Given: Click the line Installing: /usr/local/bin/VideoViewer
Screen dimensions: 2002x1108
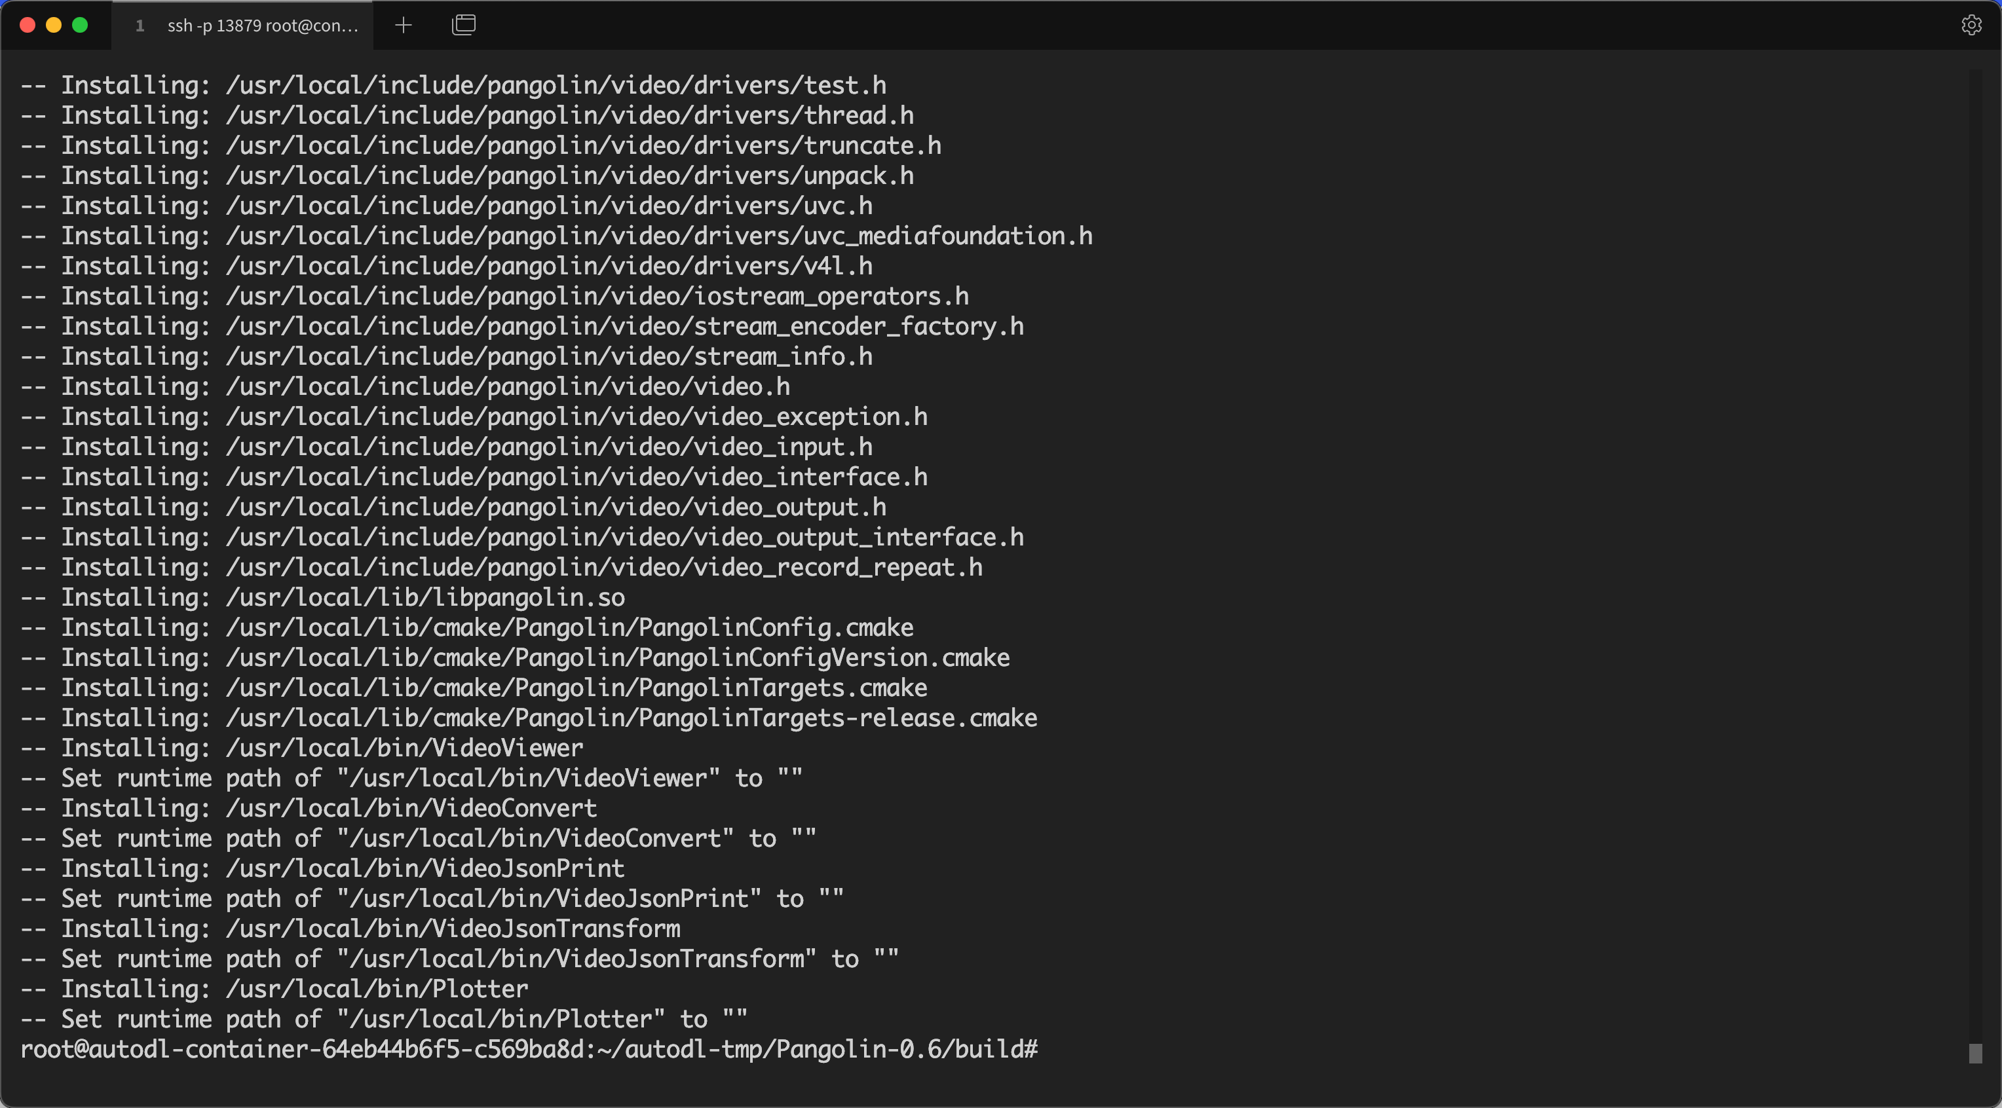Looking at the screenshot, I should 301,748.
